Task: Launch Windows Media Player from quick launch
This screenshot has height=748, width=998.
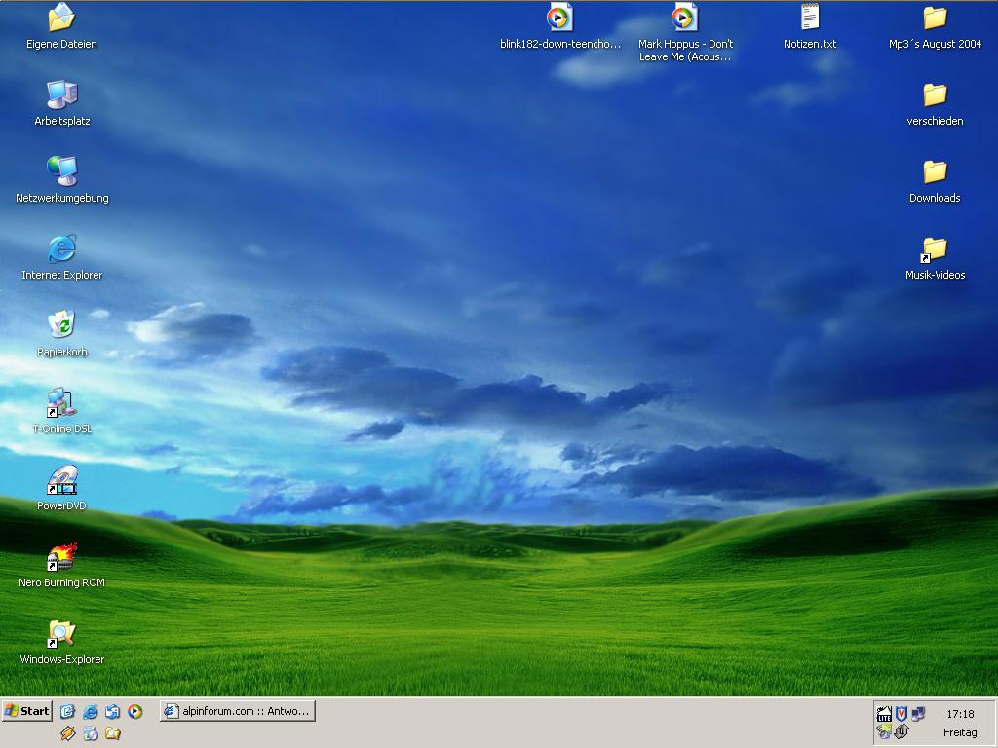Action: pyautogui.click(x=135, y=712)
